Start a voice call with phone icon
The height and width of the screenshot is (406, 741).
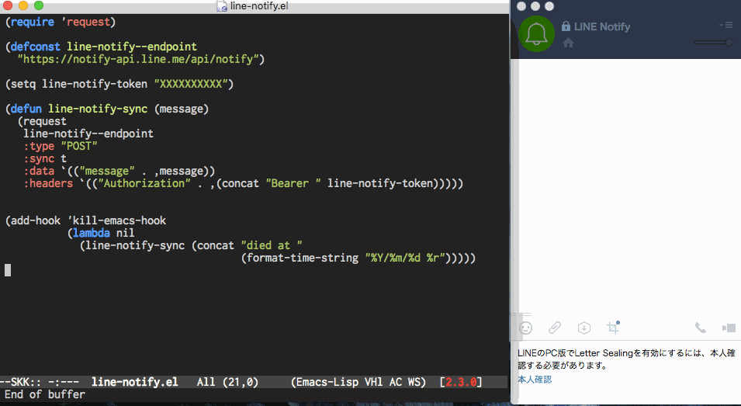[701, 328]
